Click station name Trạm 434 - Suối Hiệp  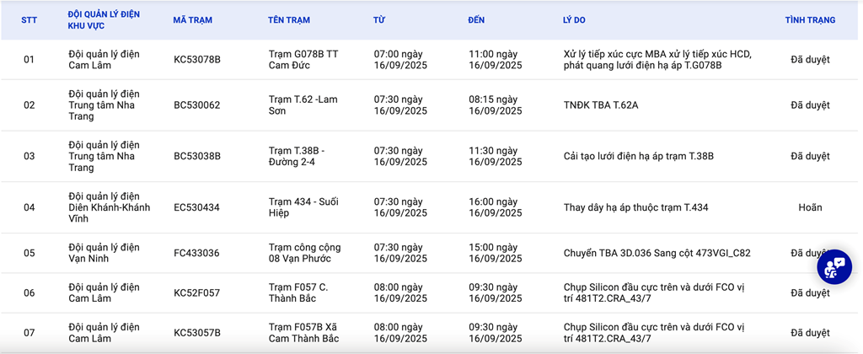(303, 207)
